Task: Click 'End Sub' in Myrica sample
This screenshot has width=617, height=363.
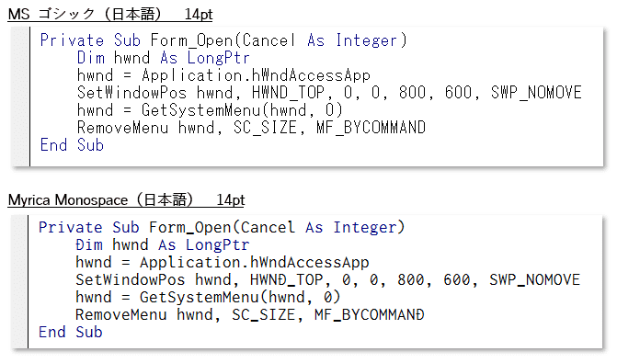Action: tap(71, 333)
